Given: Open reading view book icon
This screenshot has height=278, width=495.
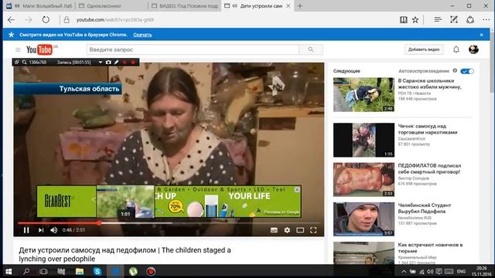Looking at the screenshot, I should pyautogui.click(x=403, y=20).
